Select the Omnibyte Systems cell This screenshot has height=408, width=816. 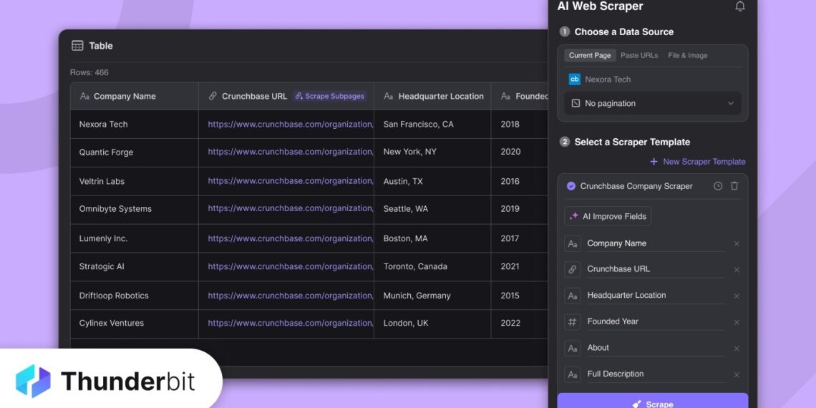pos(135,209)
